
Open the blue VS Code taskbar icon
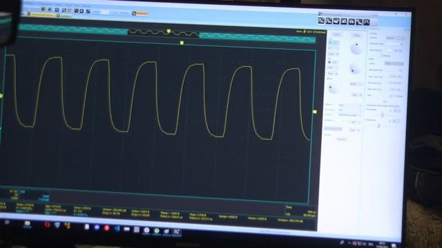(117, 228)
